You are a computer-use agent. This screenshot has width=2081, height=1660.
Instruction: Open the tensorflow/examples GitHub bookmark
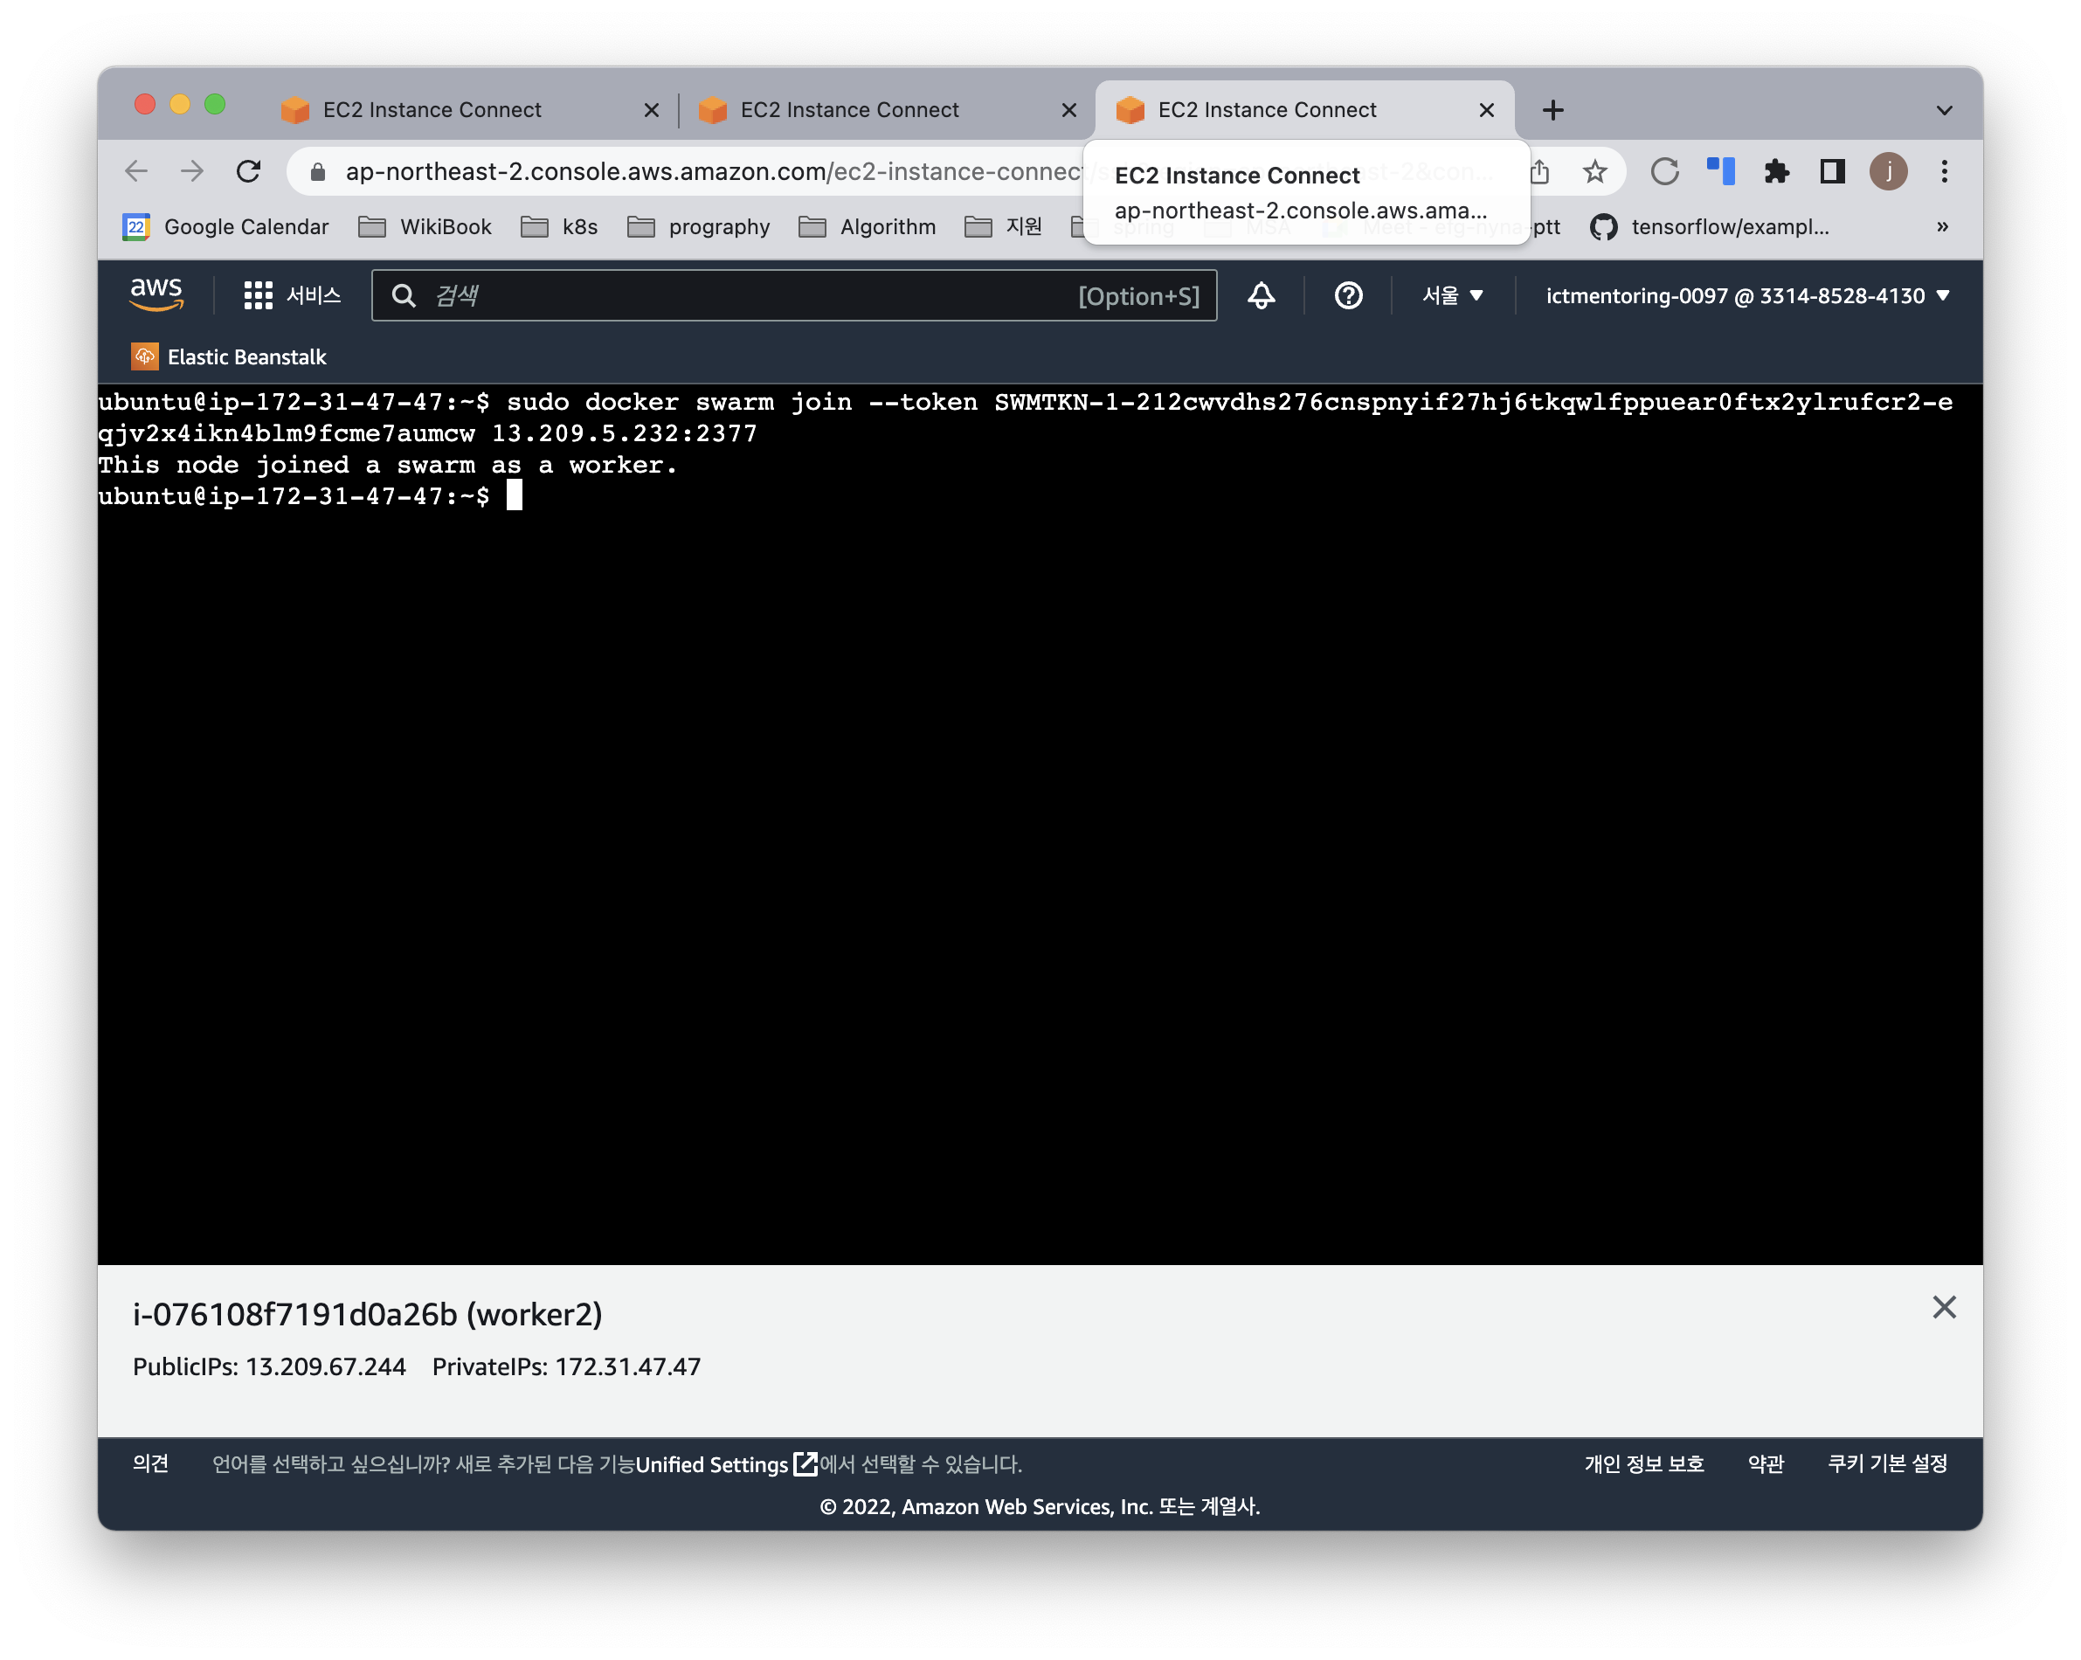tap(1711, 227)
